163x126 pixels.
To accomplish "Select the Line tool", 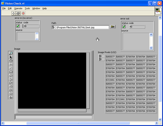I will tap(11, 68).
